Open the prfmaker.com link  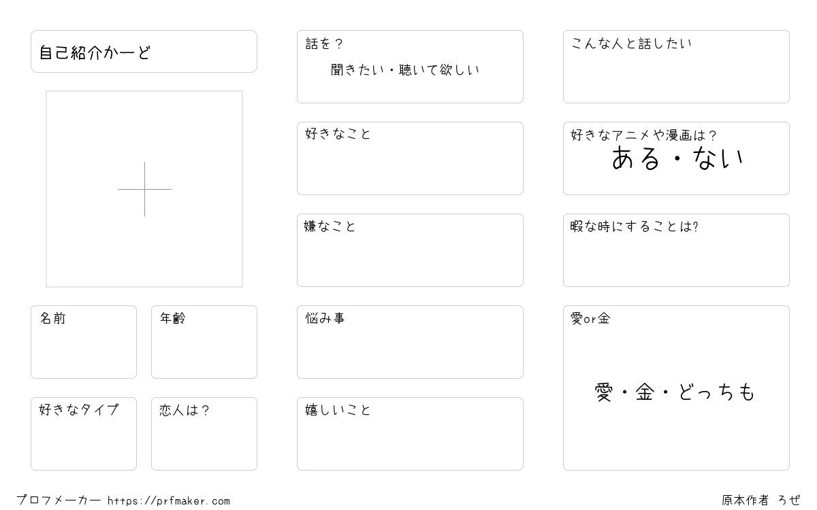pyautogui.click(x=169, y=501)
